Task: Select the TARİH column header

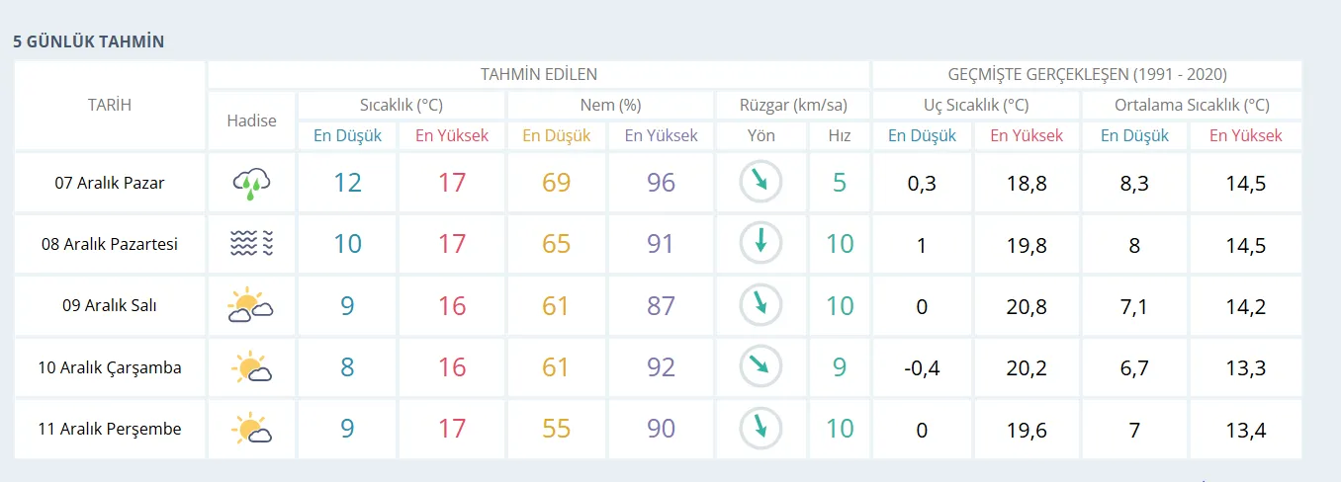Action: [109, 105]
